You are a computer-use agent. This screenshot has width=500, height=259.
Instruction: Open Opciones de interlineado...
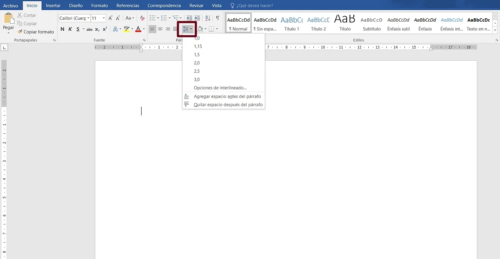223,88
